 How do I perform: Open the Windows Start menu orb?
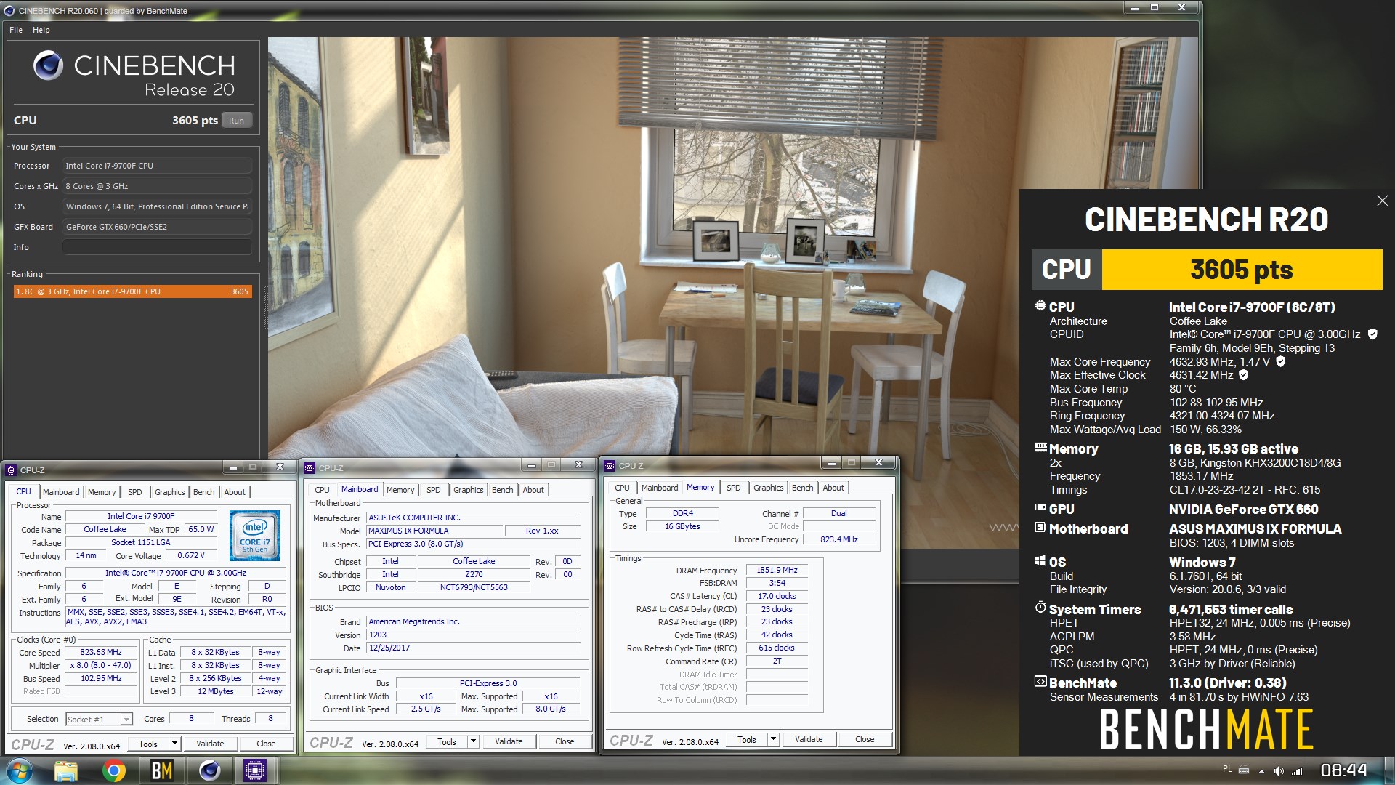pyautogui.click(x=18, y=770)
